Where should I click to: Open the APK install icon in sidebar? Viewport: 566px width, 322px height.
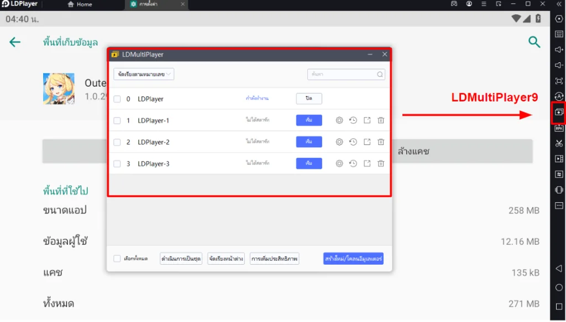[x=559, y=128]
